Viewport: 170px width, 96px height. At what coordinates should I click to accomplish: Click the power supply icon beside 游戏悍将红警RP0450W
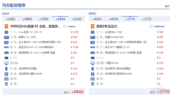[6, 74]
